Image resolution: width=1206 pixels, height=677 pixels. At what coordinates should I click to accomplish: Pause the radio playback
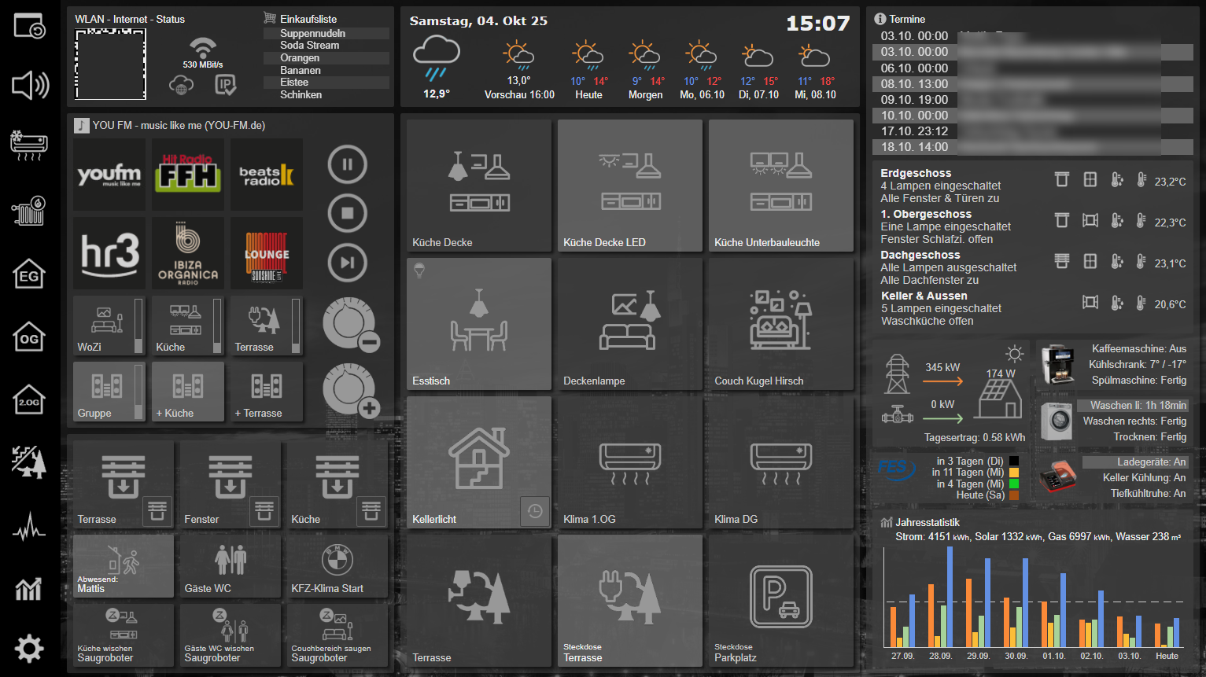[347, 165]
